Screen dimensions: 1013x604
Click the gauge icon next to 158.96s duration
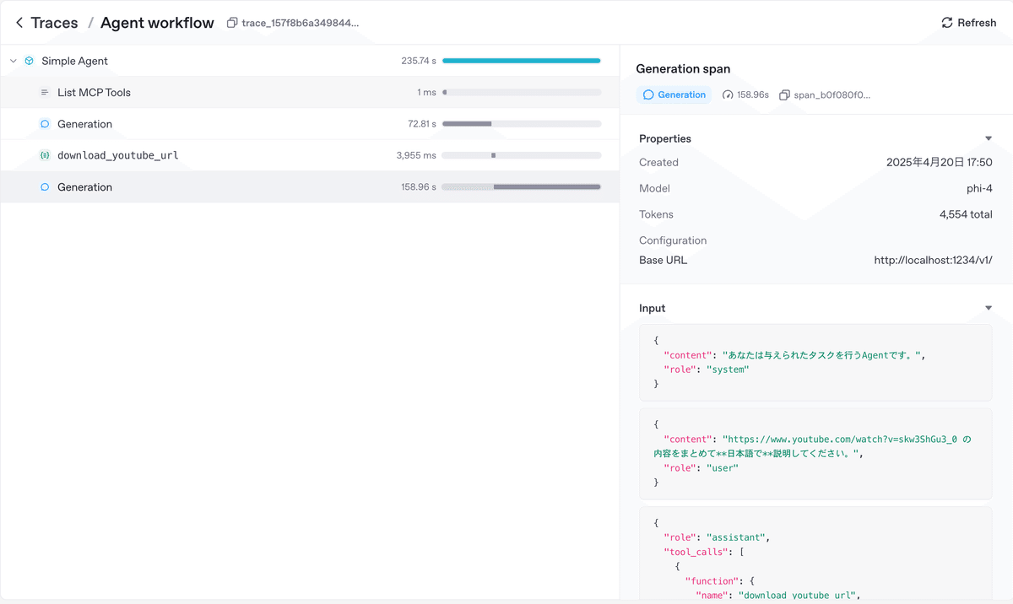click(x=729, y=94)
